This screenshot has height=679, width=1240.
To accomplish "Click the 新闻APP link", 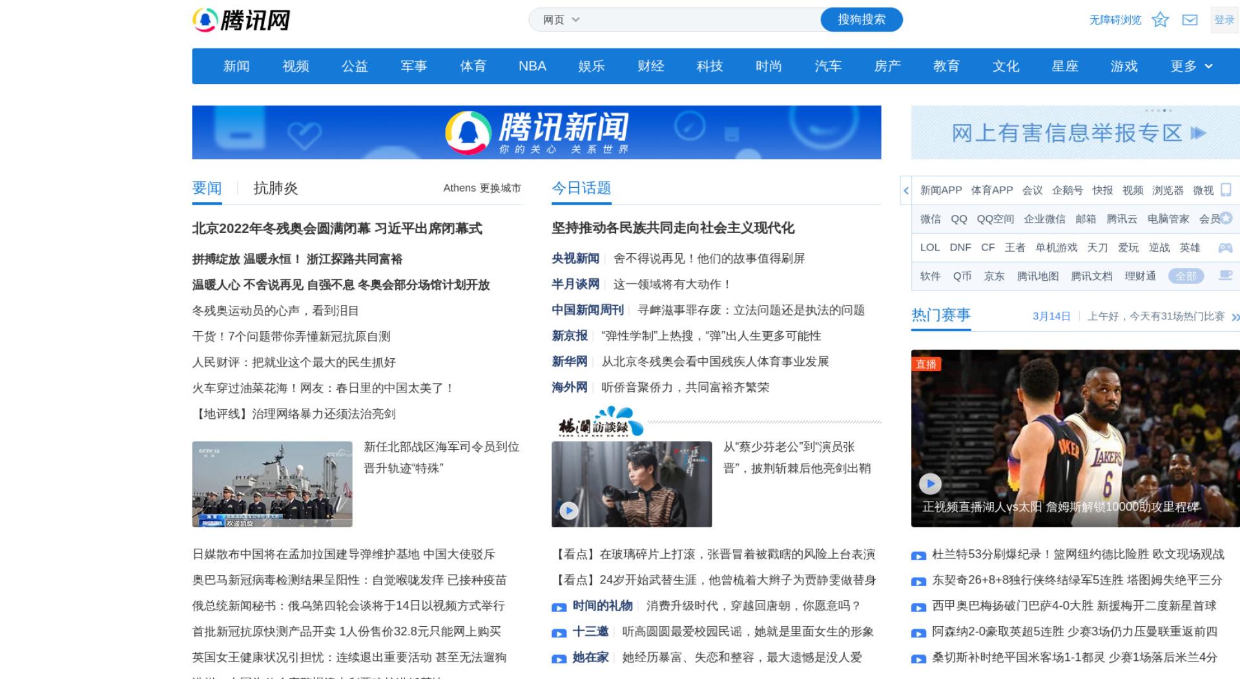I will pyautogui.click(x=941, y=190).
